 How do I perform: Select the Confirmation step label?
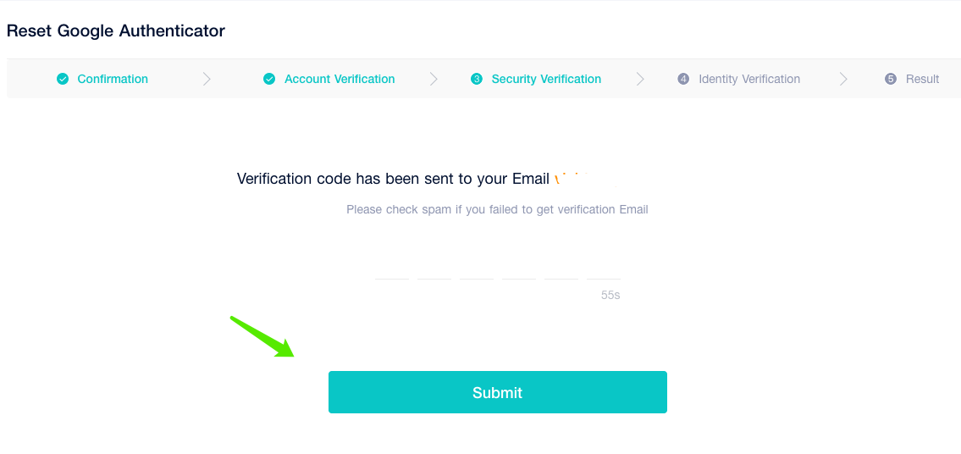pyautogui.click(x=113, y=79)
